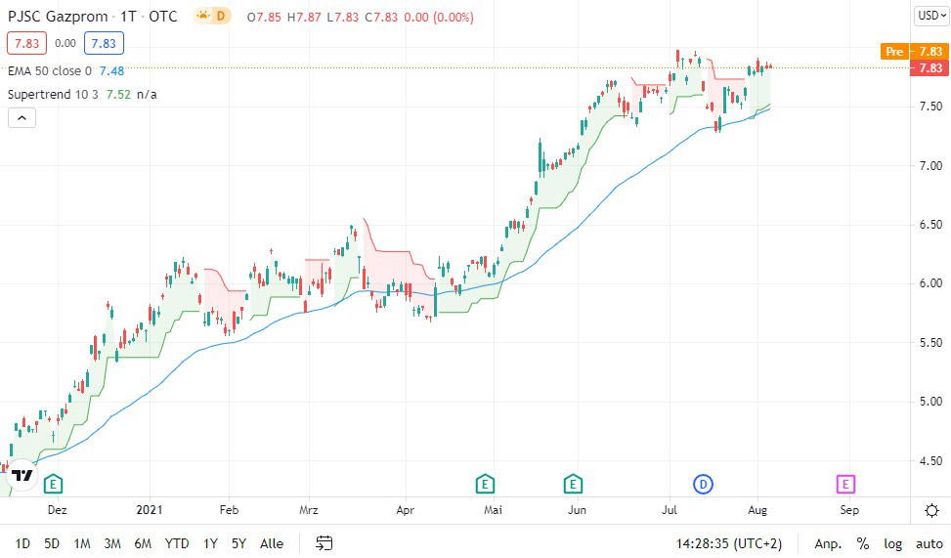Open chart settings gear icon

931,511
